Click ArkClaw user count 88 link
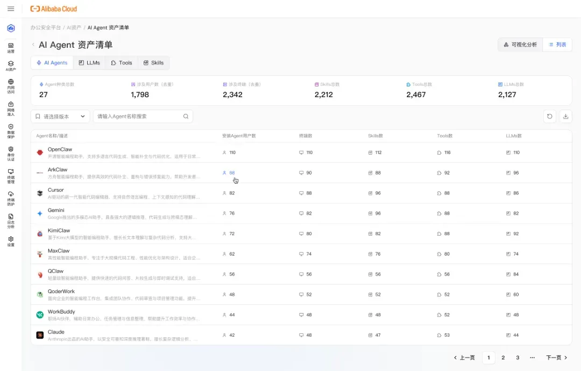Image resolution: width=581 pixels, height=371 pixels. click(232, 173)
